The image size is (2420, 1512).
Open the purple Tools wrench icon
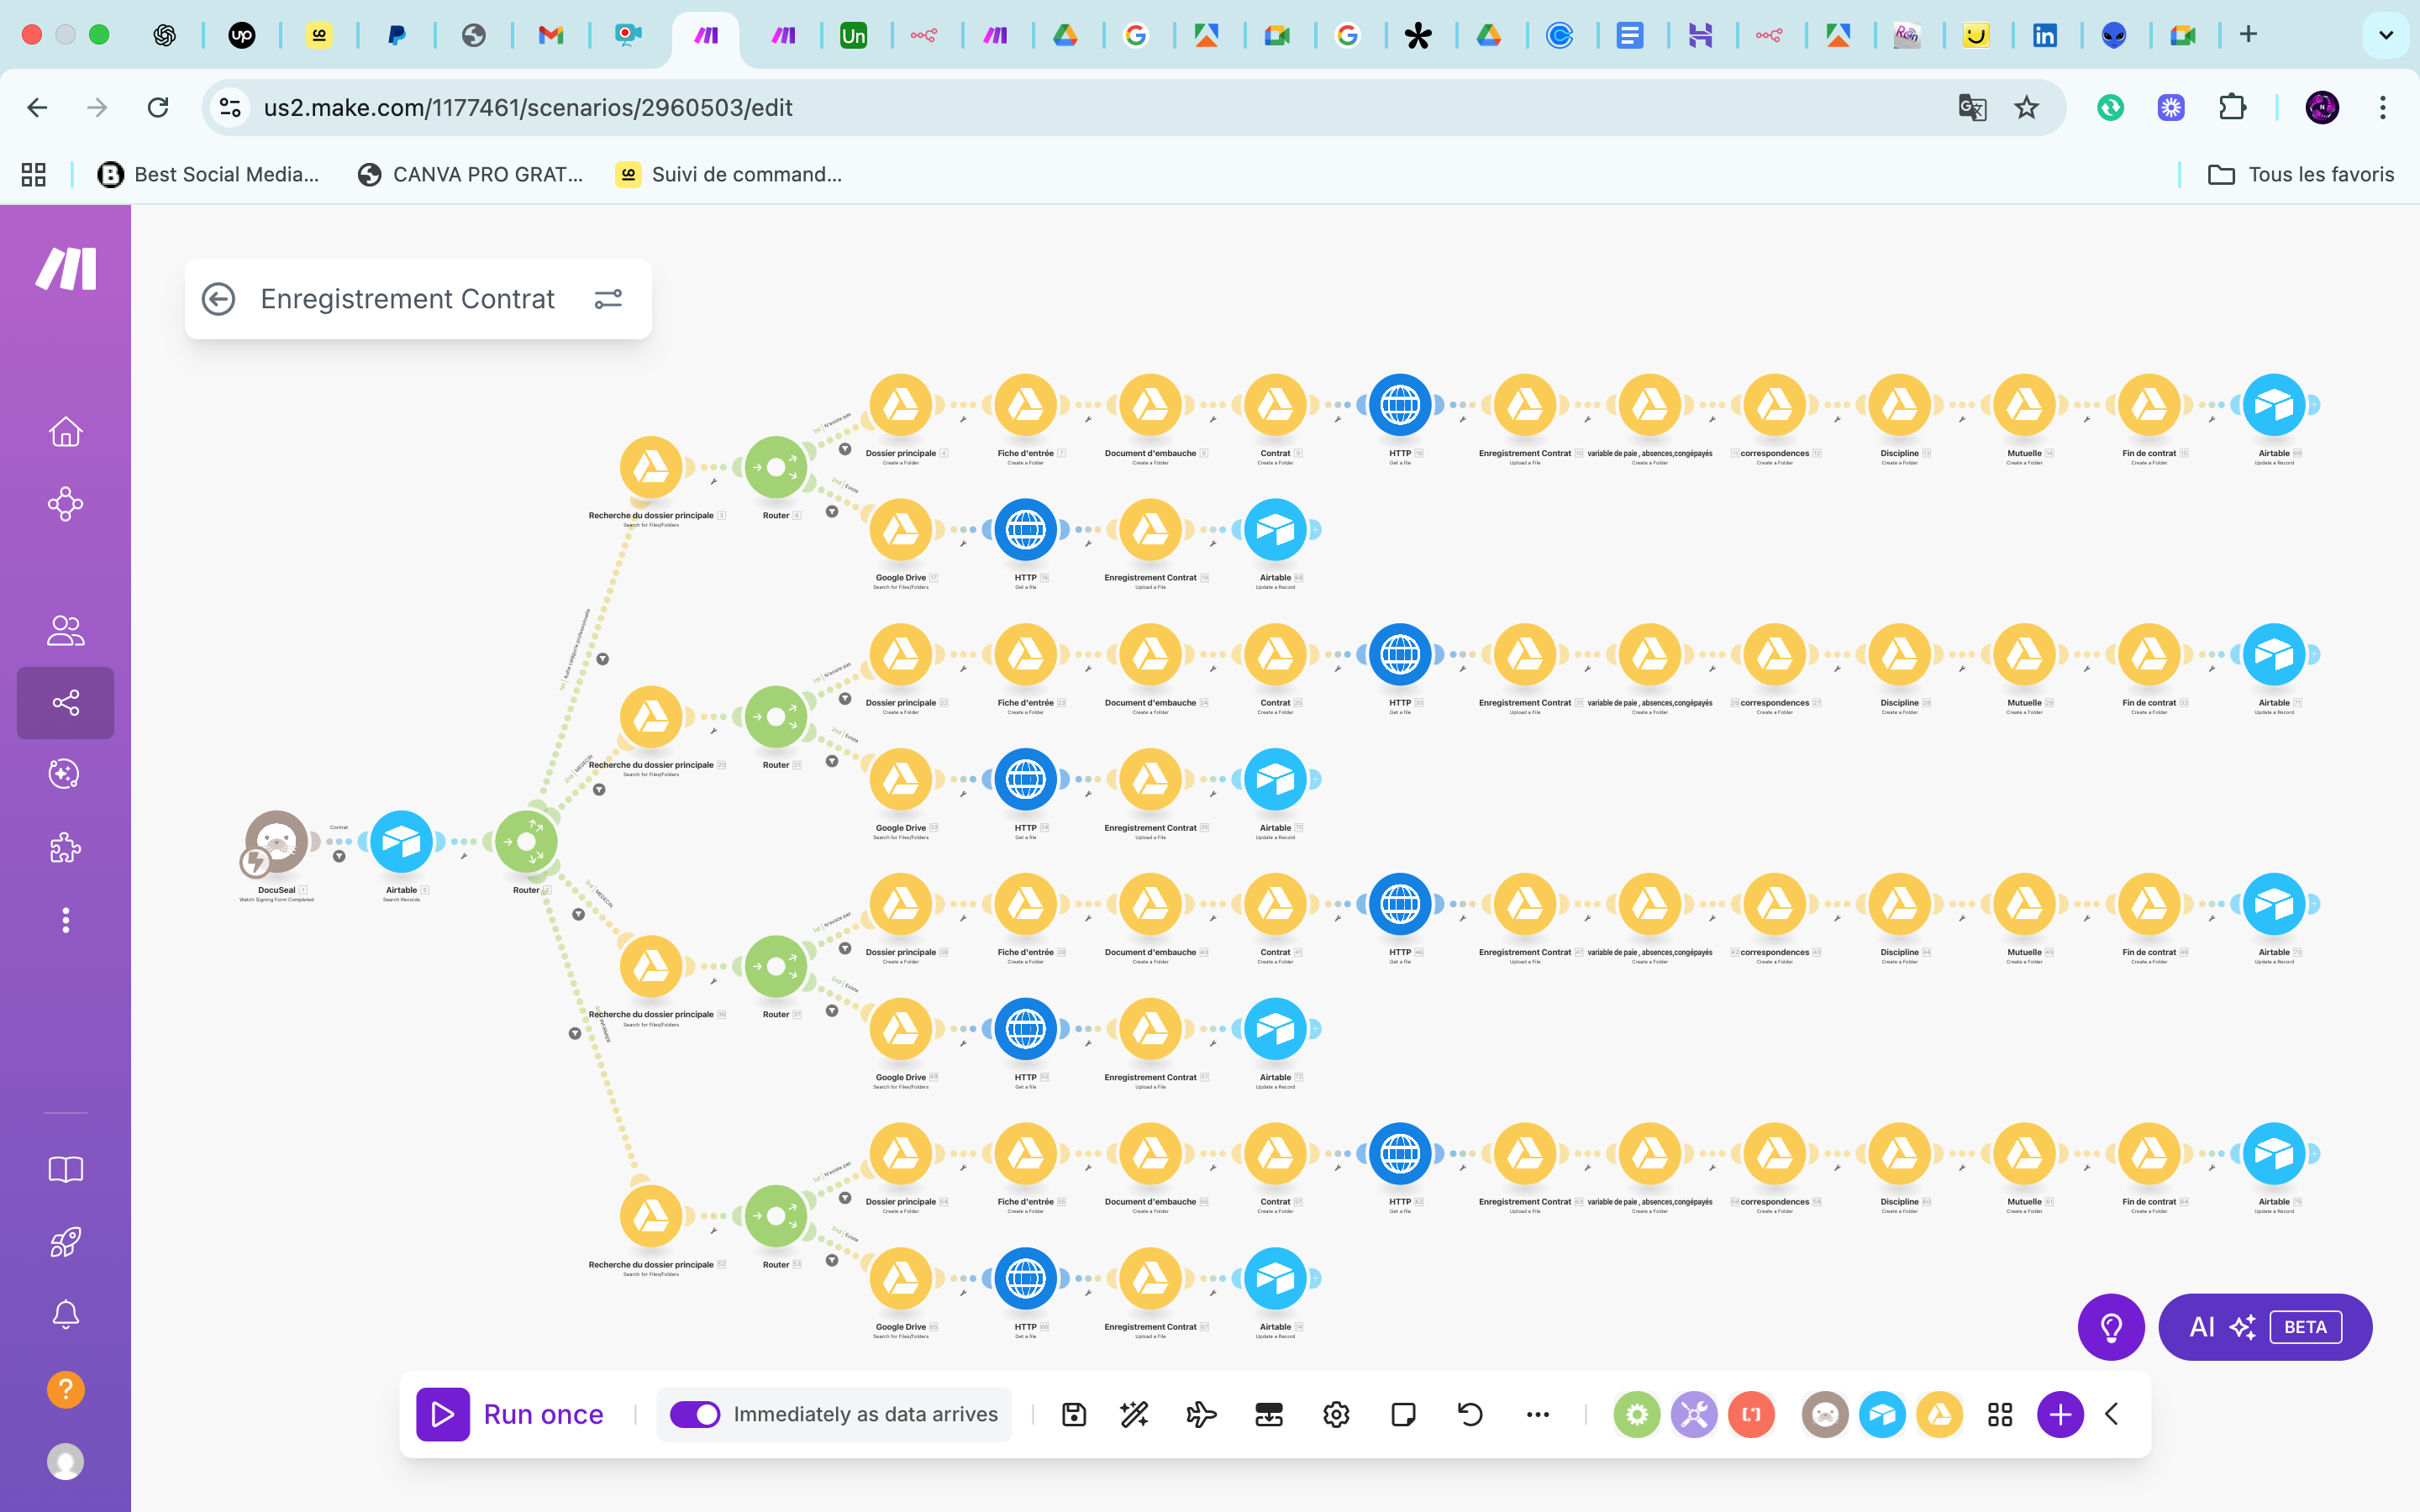1694,1414
